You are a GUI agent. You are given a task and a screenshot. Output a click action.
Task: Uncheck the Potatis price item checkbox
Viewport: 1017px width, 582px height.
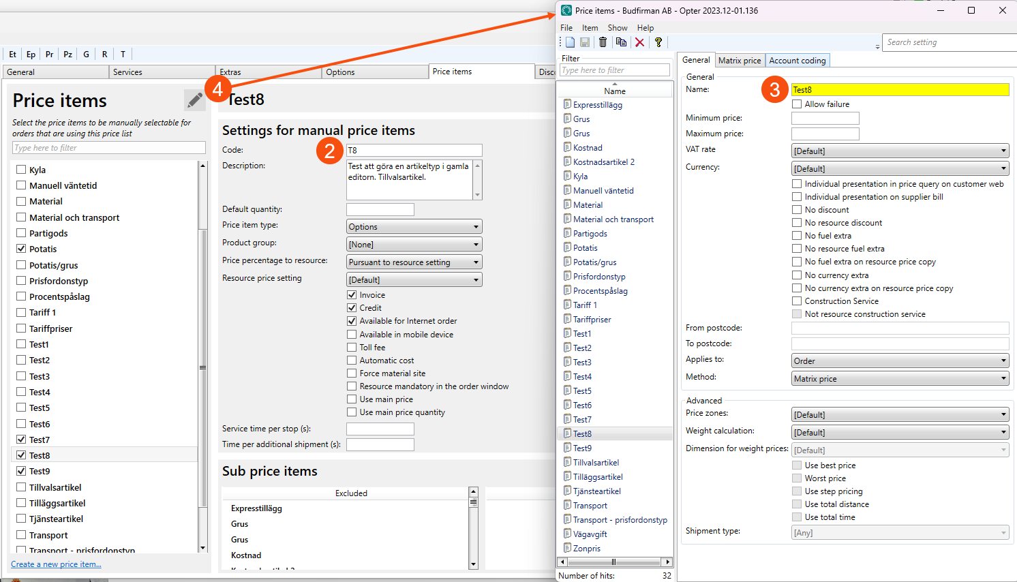[x=21, y=249]
